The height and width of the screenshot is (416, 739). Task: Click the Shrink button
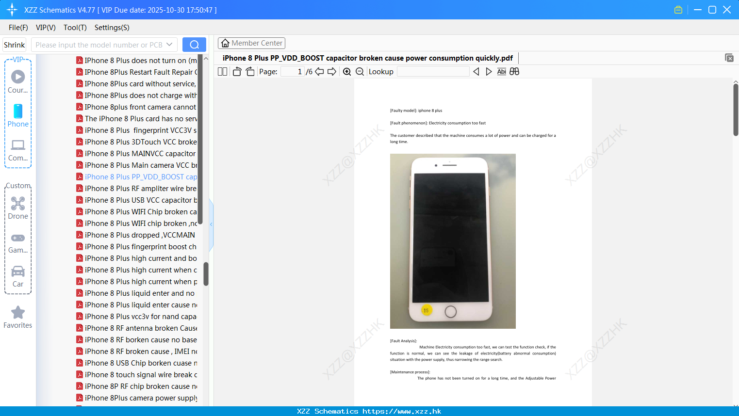pos(15,45)
